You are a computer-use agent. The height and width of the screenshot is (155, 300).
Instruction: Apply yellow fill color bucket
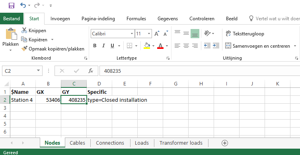(147, 46)
